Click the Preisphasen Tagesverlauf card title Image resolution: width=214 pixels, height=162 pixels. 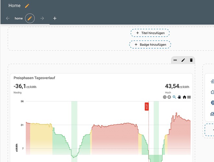(34, 78)
